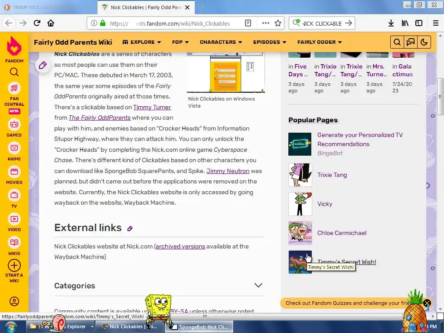
Task: Click the page vertical scrollbar thumb
Action: click(440, 96)
